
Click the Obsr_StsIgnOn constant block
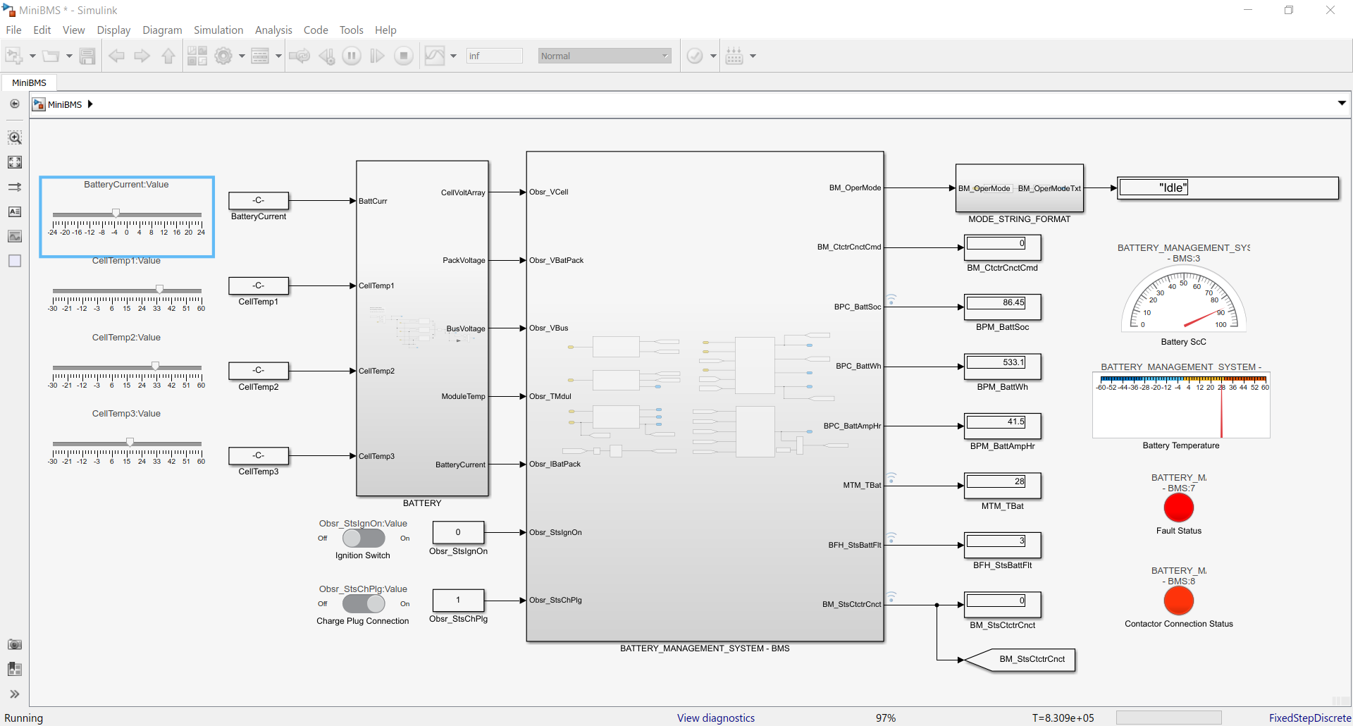click(x=458, y=532)
